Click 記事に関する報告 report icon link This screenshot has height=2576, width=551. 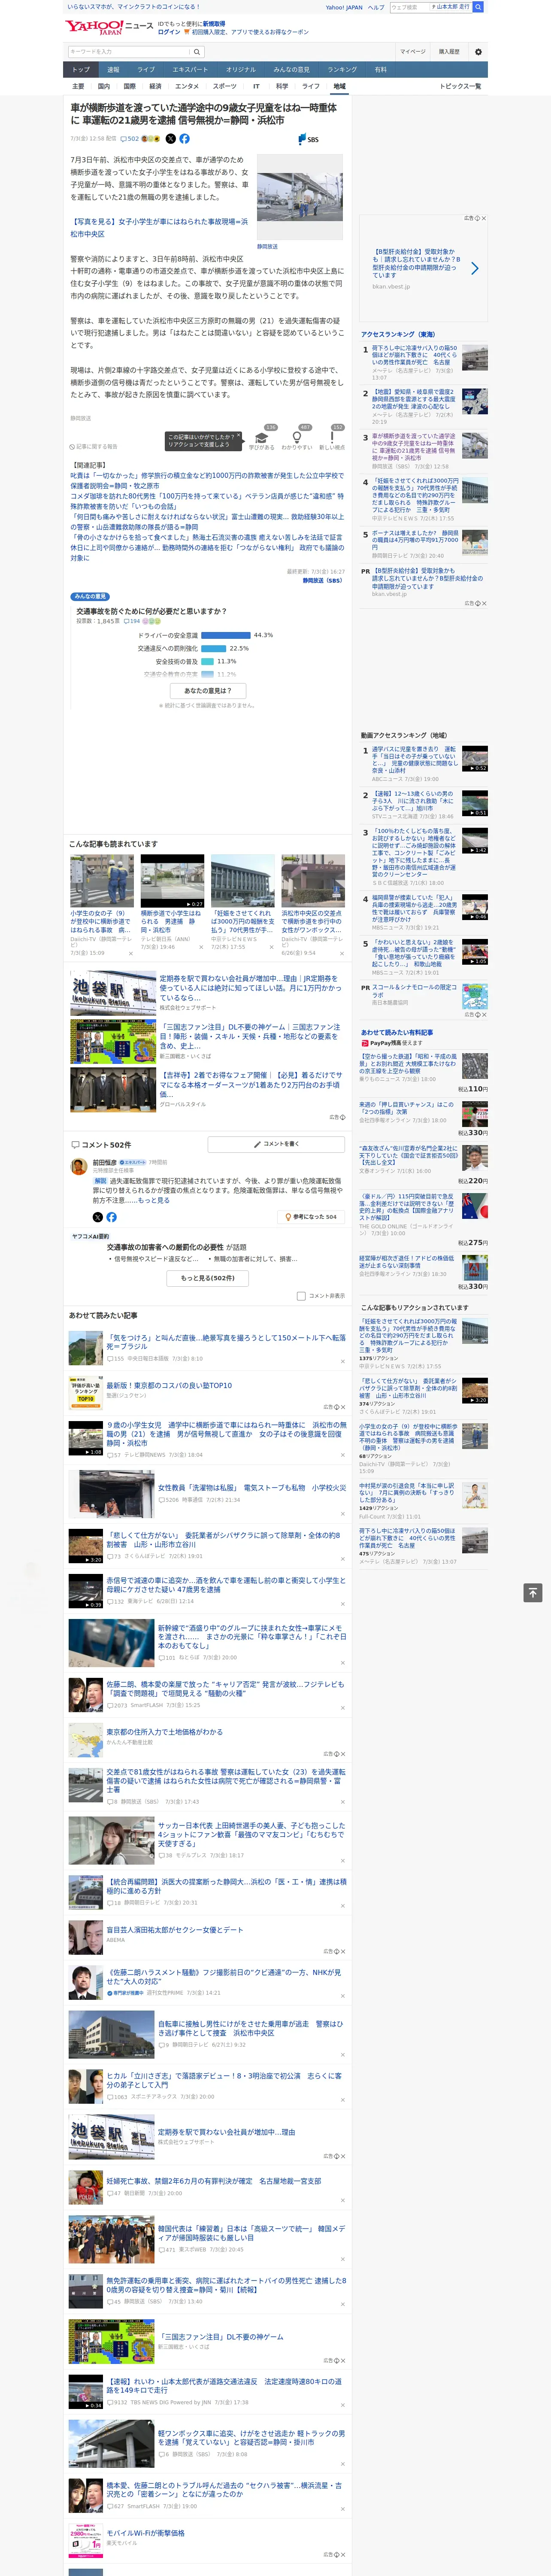(93, 447)
